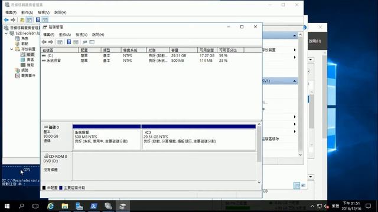Collapse top section of Actions pane

point(295,35)
